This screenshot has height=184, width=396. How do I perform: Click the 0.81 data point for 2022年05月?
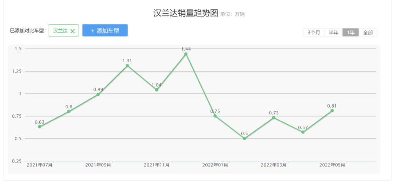332,111
